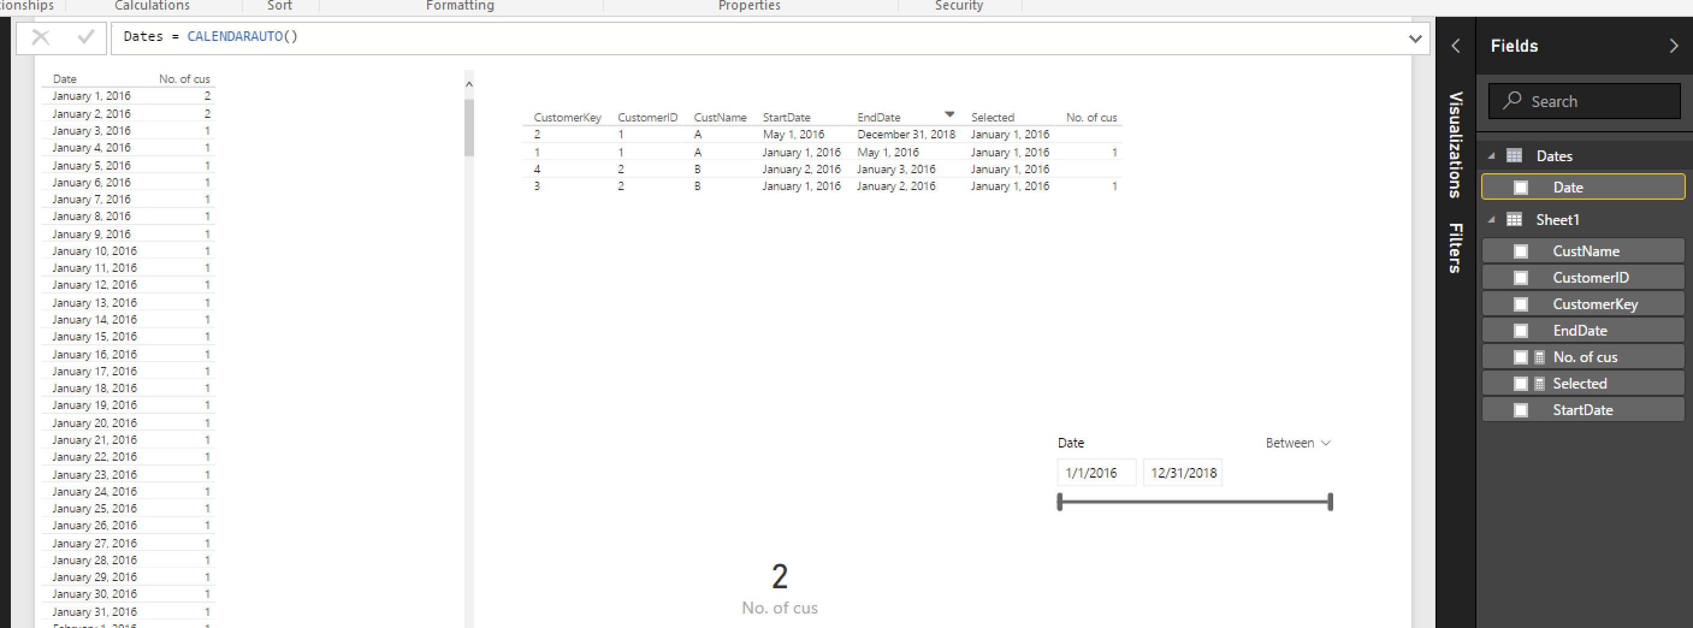Collapse the Fields pane right arrow
The image size is (1693, 628).
[1673, 46]
